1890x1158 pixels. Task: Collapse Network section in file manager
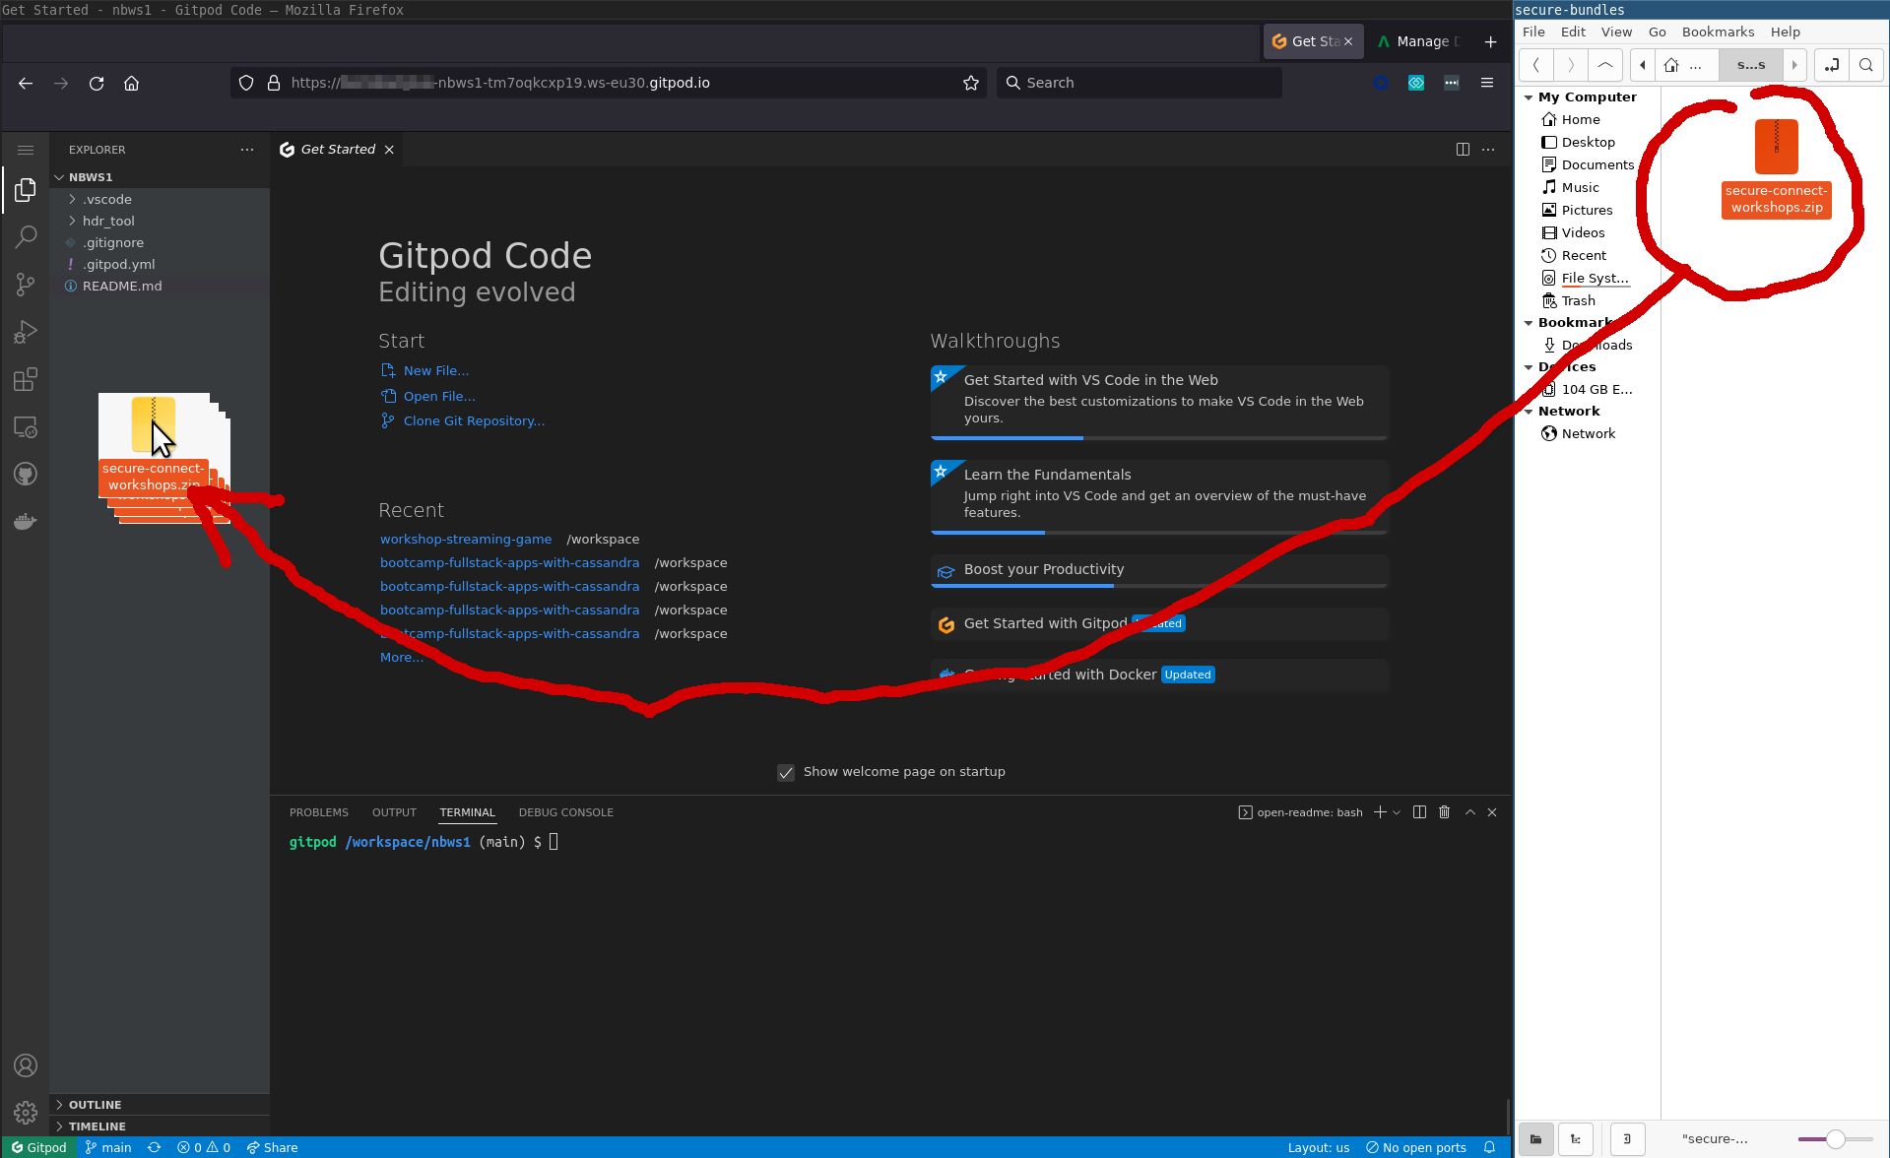coord(1529,412)
